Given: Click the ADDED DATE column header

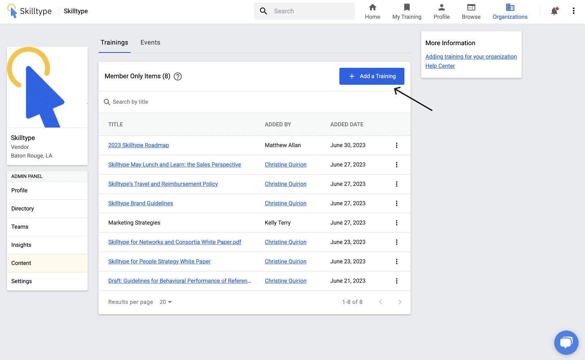Looking at the screenshot, I should tap(347, 124).
